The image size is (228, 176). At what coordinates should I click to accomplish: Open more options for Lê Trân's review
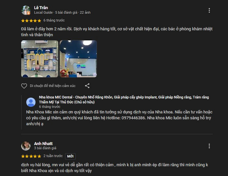point(209,11)
